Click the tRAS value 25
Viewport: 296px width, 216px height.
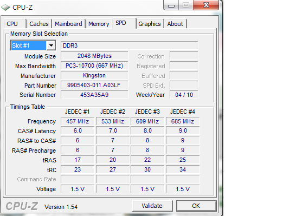pyautogui.click(x=183, y=160)
